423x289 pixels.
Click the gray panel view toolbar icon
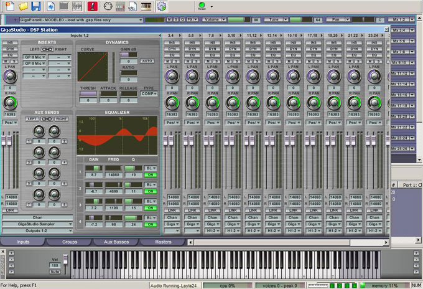64,6
